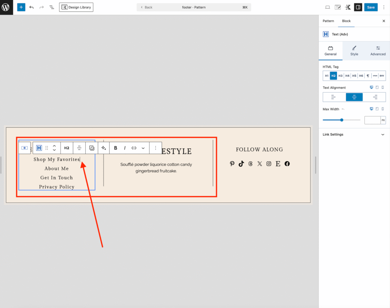Viewport: 390px width, 308px height.
Task: Click the undo arrow in top bar
Action: click(x=32, y=7)
